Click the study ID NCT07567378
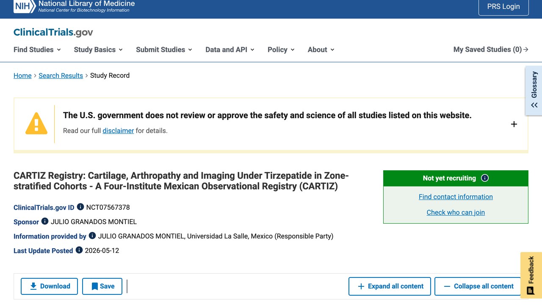 [x=108, y=207]
